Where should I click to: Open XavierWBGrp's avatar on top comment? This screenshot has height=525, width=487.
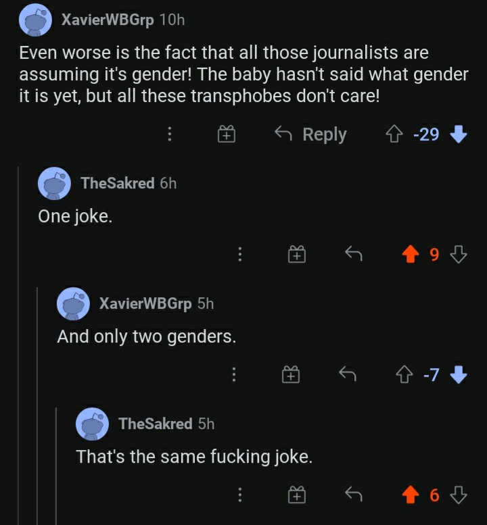[x=36, y=20]
